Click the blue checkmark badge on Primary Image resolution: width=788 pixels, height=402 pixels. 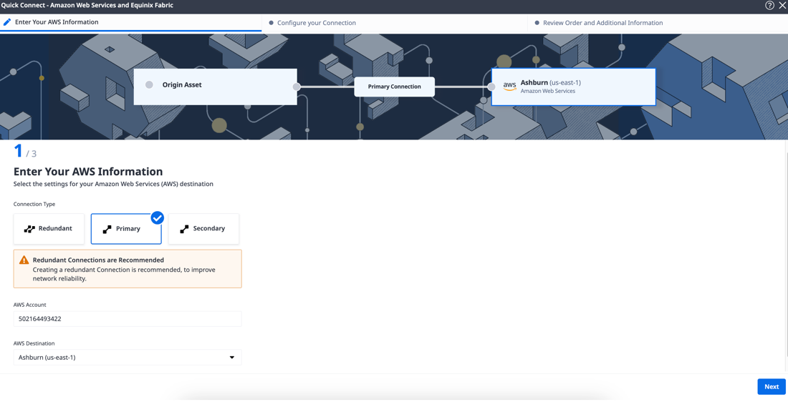click(x=158, y=218)
